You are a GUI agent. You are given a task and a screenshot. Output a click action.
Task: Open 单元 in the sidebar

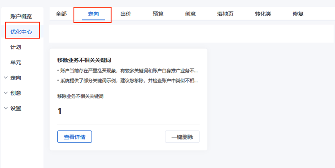click(16, 63)
